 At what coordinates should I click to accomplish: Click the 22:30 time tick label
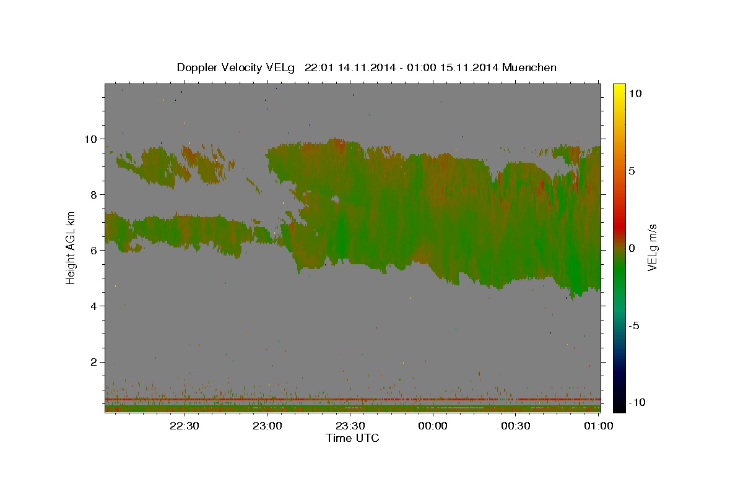185,426
